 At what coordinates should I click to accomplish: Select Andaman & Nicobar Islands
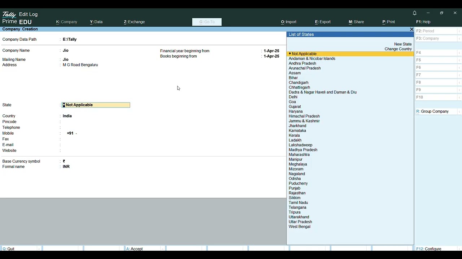click(312, 59)
